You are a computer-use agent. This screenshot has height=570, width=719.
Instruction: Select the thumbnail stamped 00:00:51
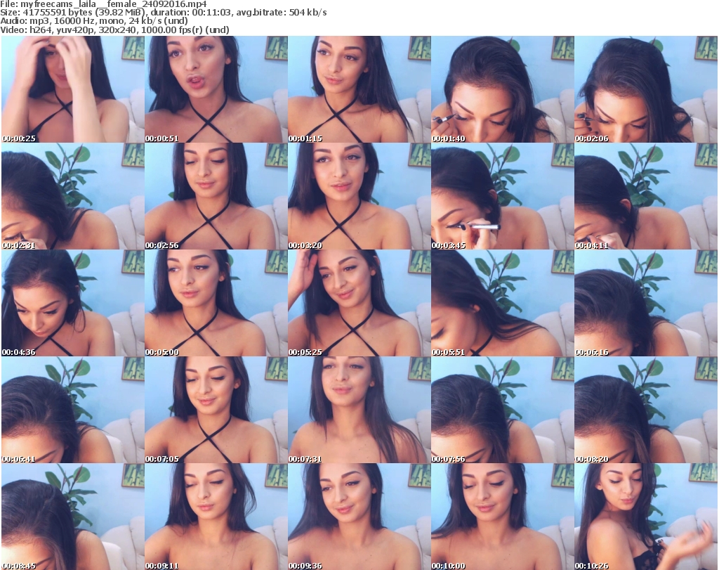(216, 89)
